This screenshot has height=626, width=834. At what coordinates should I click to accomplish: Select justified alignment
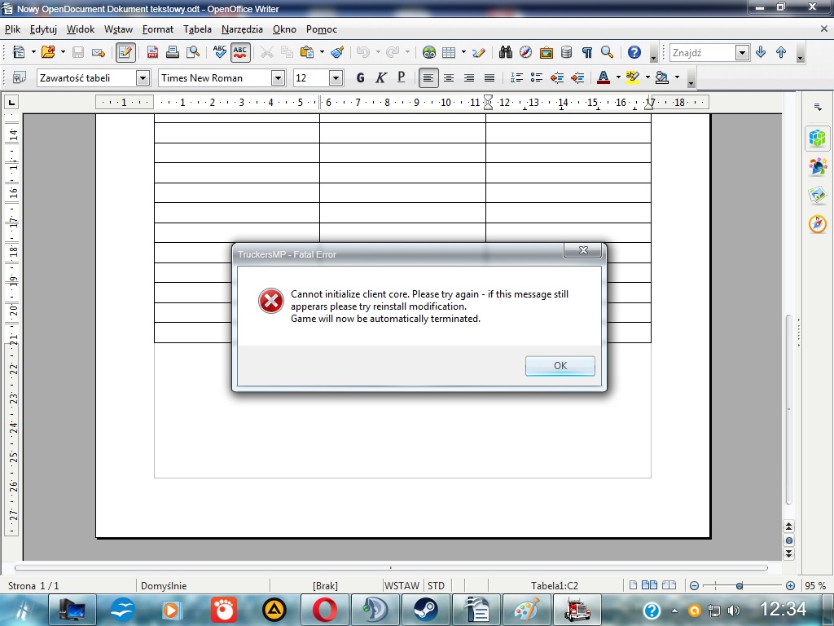[x=489, y=77]
